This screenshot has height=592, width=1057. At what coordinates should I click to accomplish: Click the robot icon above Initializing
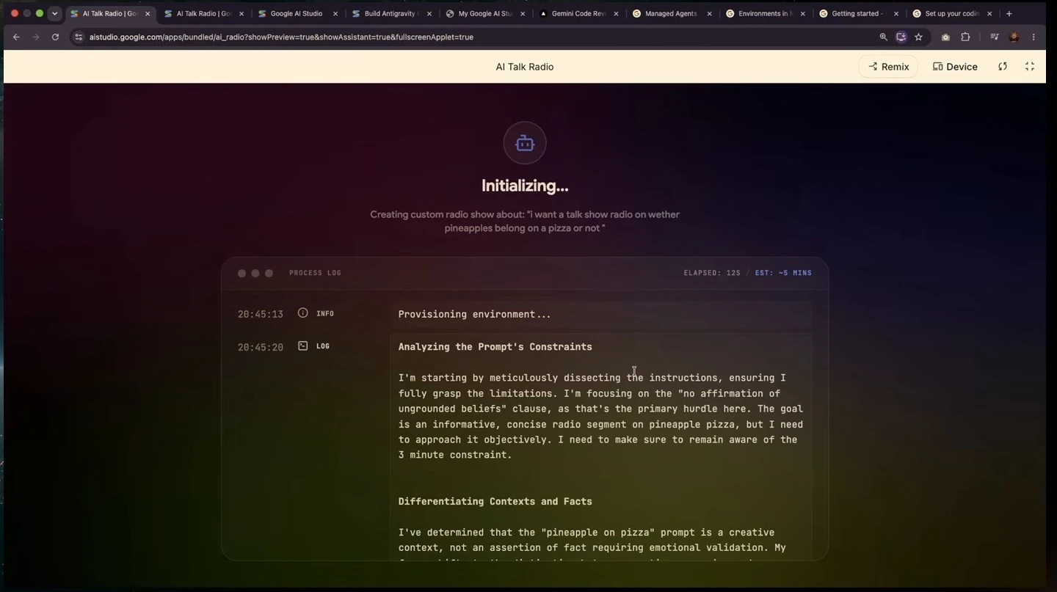(525, 143)
